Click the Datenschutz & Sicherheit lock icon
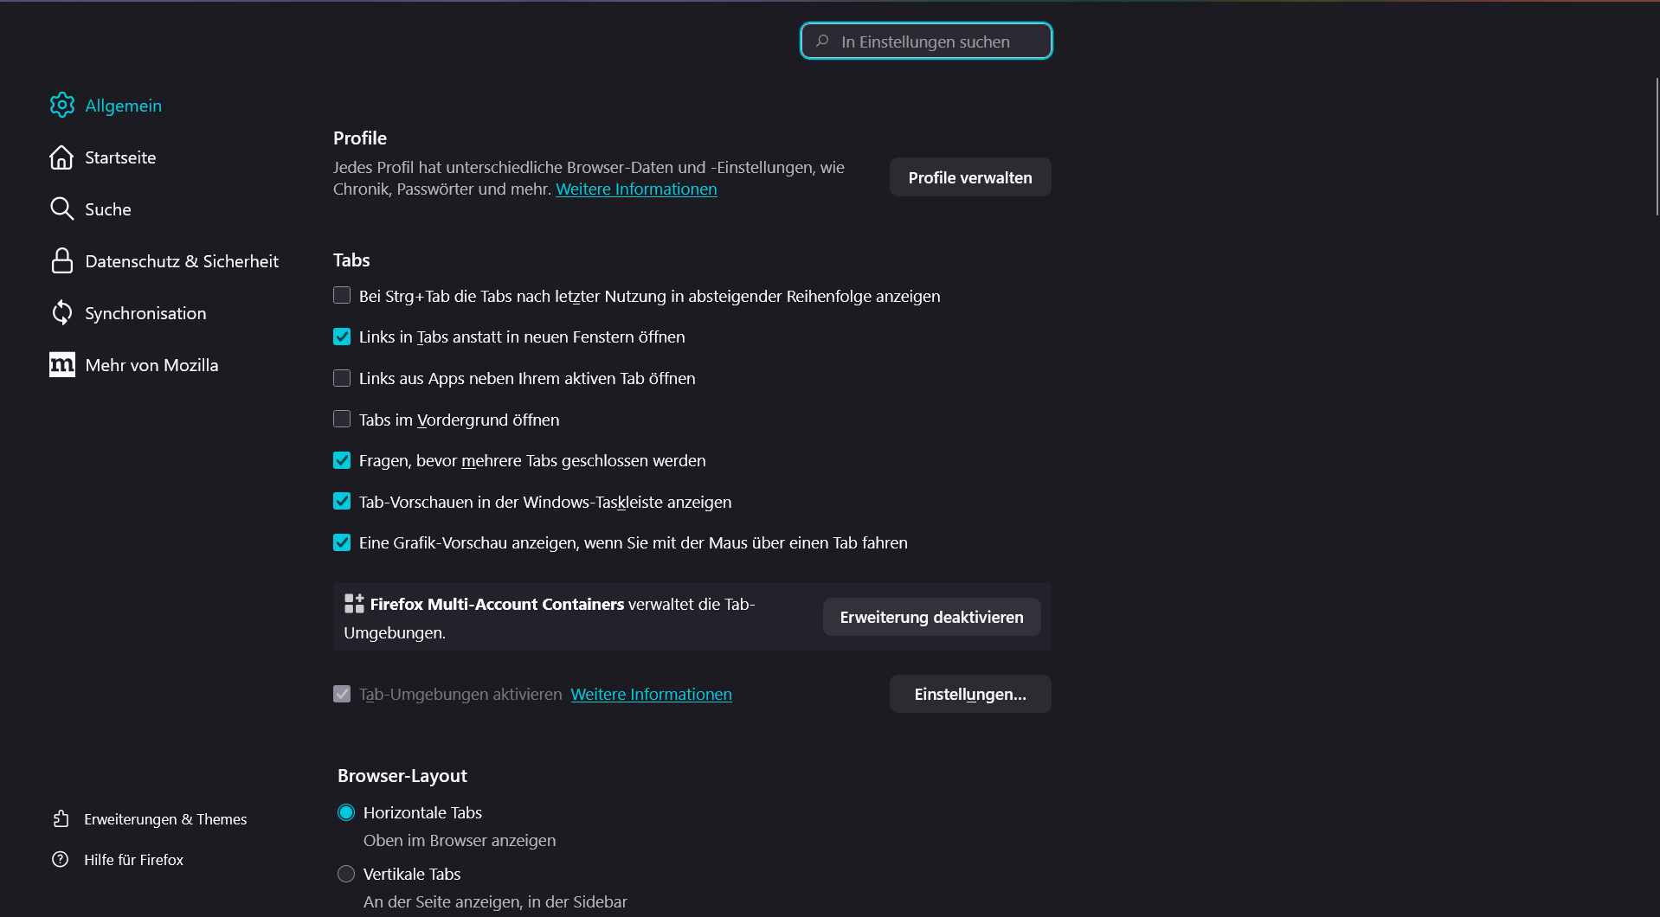Image resolution: width=1660 pixels, height=917 pixels. click(x=61, y=261)
